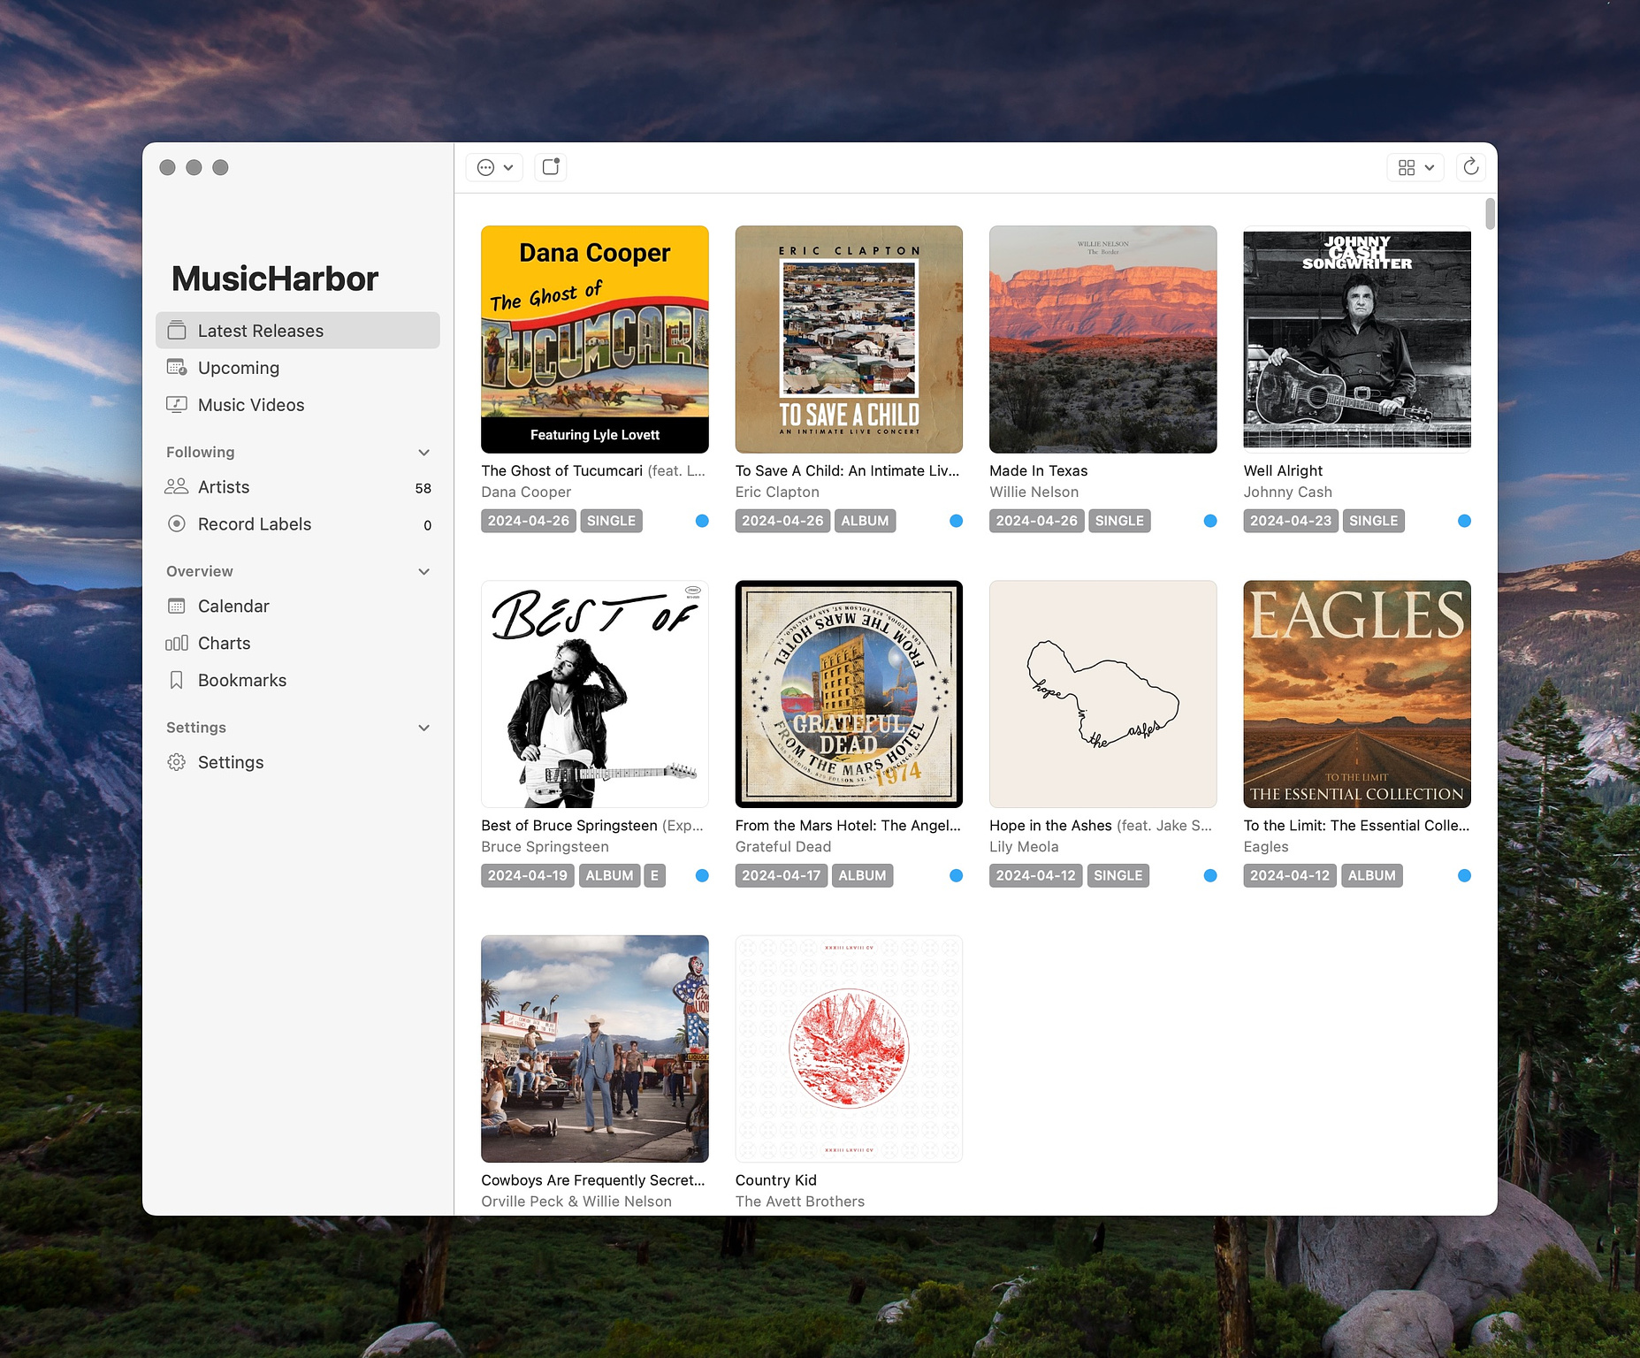Click the Record Labels disc icon
This screenshot has width=1640, height=1358.
tap(177, 523)
